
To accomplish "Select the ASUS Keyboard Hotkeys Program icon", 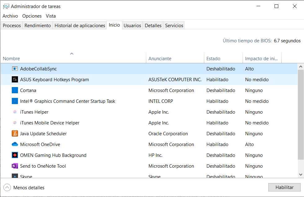I will coord(15,80).
